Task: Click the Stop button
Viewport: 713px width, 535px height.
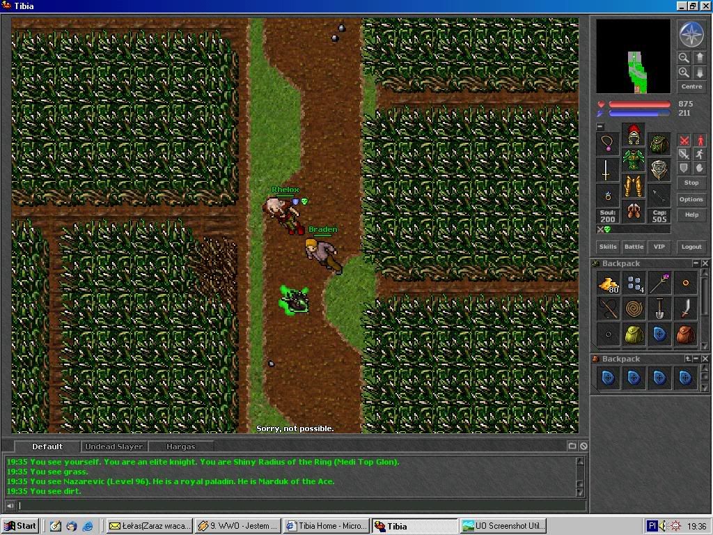Action: 691,183
